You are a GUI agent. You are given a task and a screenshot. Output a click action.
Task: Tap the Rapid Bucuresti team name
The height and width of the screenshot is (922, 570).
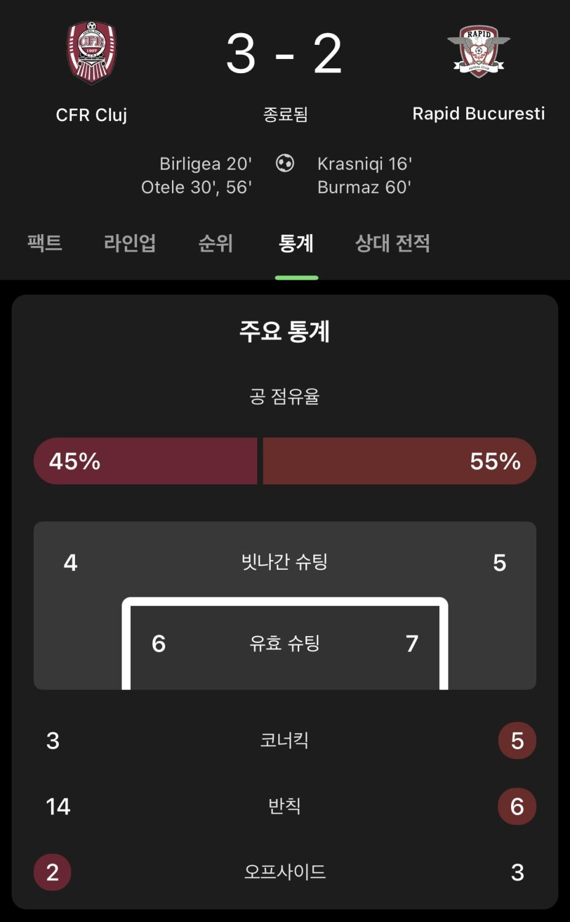tap(478, 114)
